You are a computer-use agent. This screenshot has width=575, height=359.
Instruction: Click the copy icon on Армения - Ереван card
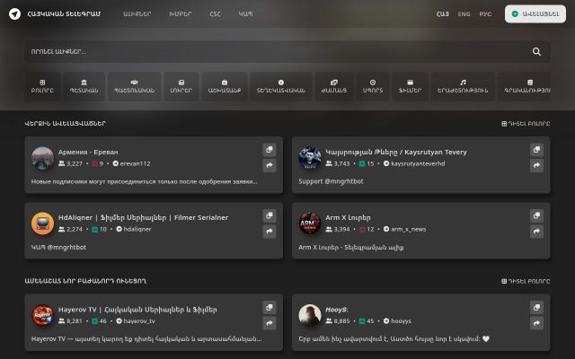[x=270, y=150]
